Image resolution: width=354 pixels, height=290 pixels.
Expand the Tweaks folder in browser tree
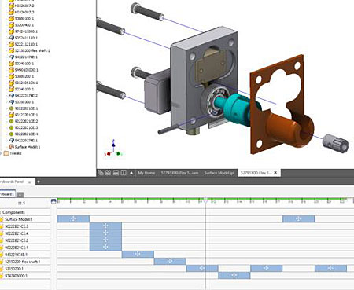[1, 153]
